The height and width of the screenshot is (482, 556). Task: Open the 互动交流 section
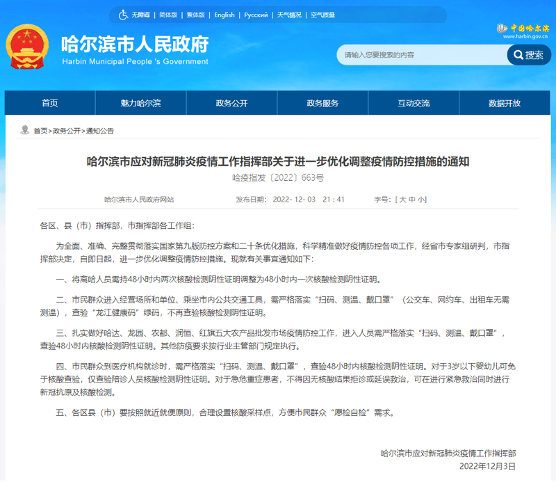(x=414, y=103)
